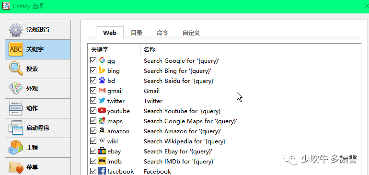
Task: Click the Gmail envelope icon
Action: pos(102,91)
